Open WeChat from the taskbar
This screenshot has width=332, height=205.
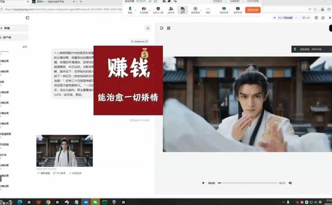tap(95, 202)
